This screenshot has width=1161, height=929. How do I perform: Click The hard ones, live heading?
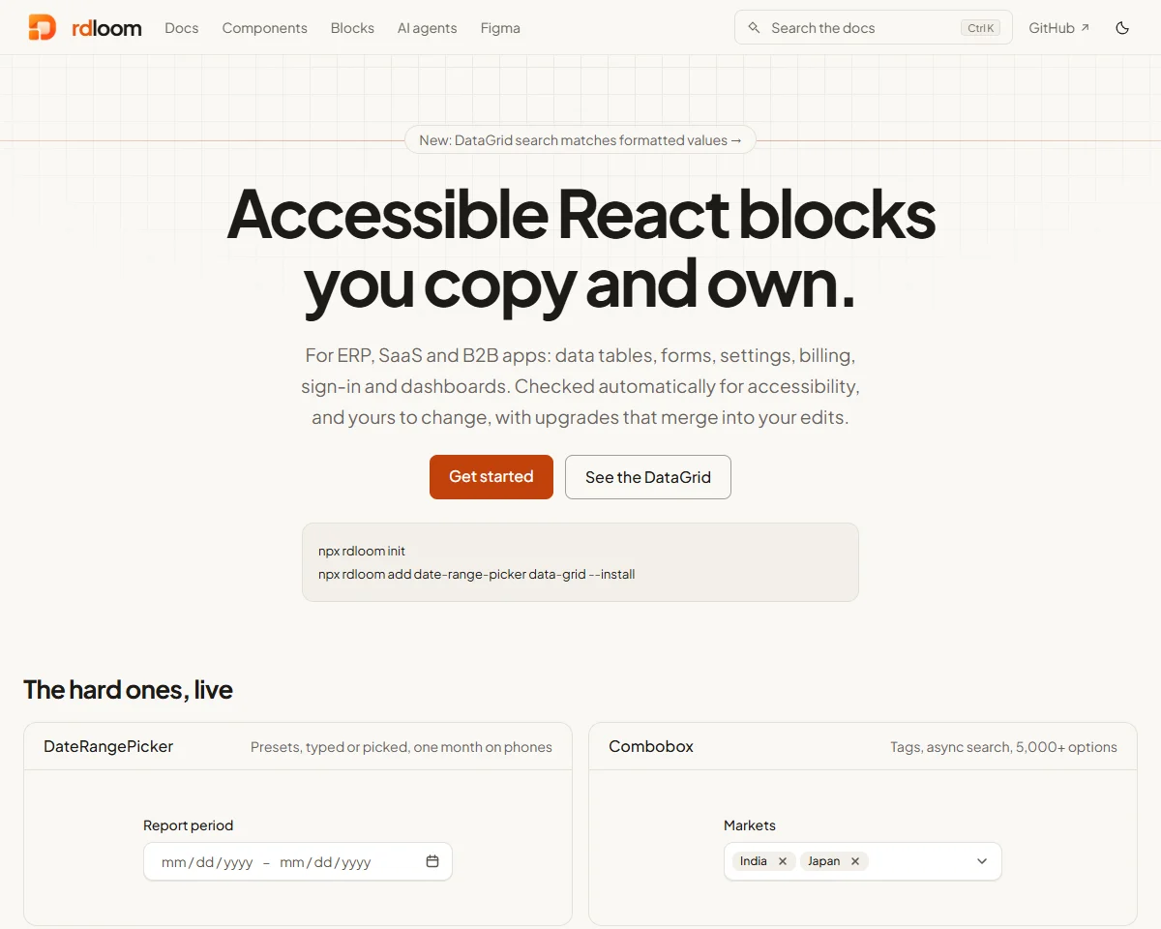128,689
